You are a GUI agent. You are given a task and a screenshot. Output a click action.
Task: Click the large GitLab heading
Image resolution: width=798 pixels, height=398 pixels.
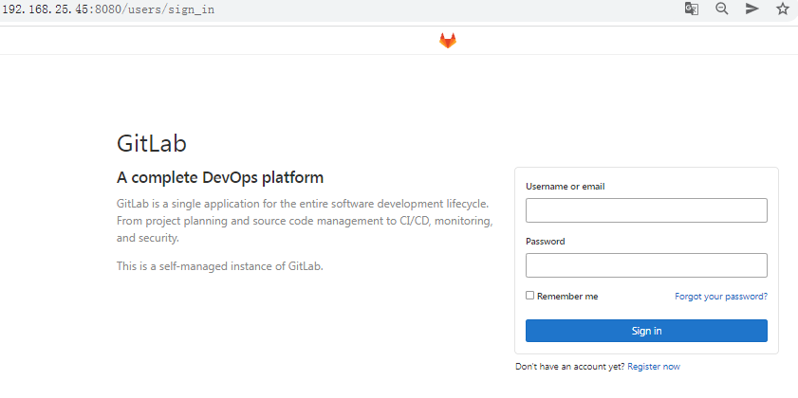point(152,143)
